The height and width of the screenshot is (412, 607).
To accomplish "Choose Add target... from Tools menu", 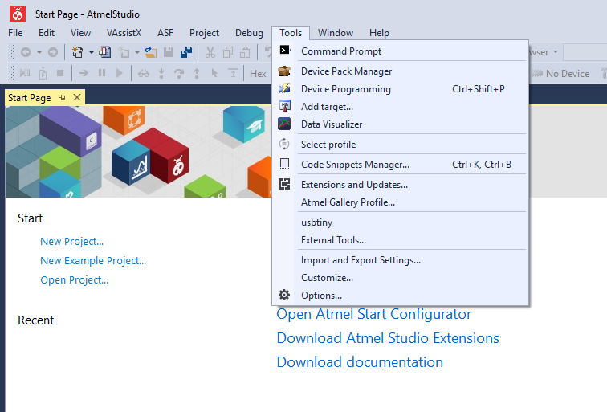I will point(401,107).
